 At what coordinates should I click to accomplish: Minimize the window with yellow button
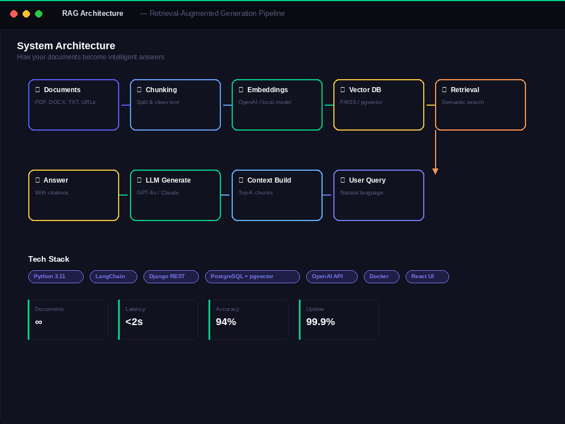27,14
